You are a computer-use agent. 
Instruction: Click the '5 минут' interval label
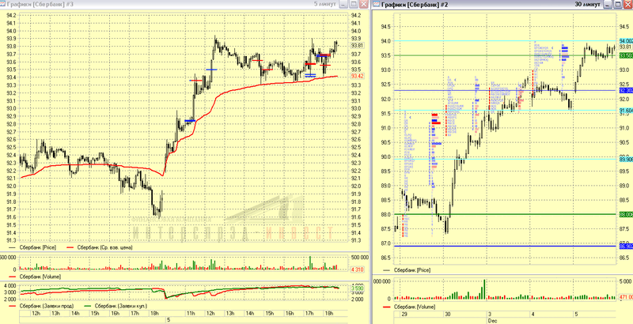coord(325,4)
